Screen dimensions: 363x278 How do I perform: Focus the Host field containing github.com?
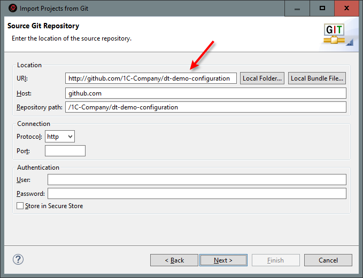pyautogui.click(x=205, y=93)
